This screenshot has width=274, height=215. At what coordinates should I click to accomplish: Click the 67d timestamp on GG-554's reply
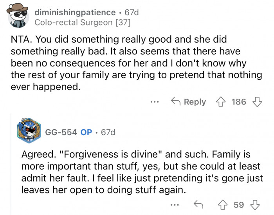click(x=108, y=132)
